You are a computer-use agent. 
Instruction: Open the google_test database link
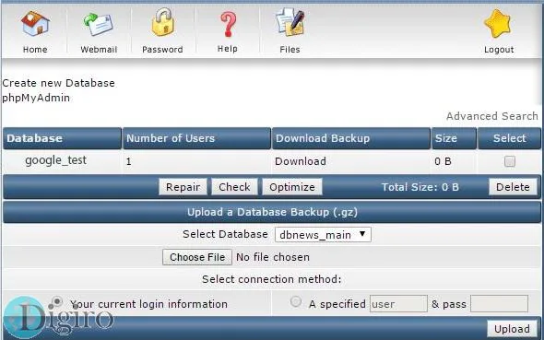coord(56,160)
